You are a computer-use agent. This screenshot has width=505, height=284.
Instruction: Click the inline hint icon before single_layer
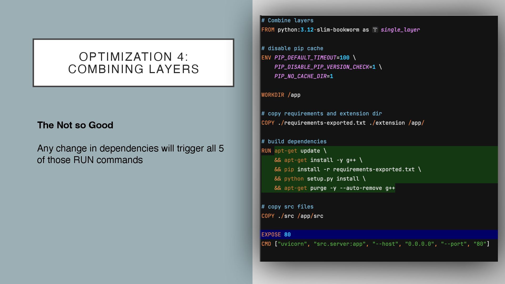click(375, 30)
